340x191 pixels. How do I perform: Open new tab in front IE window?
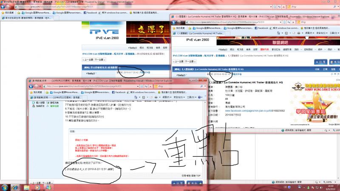[85, 98]
